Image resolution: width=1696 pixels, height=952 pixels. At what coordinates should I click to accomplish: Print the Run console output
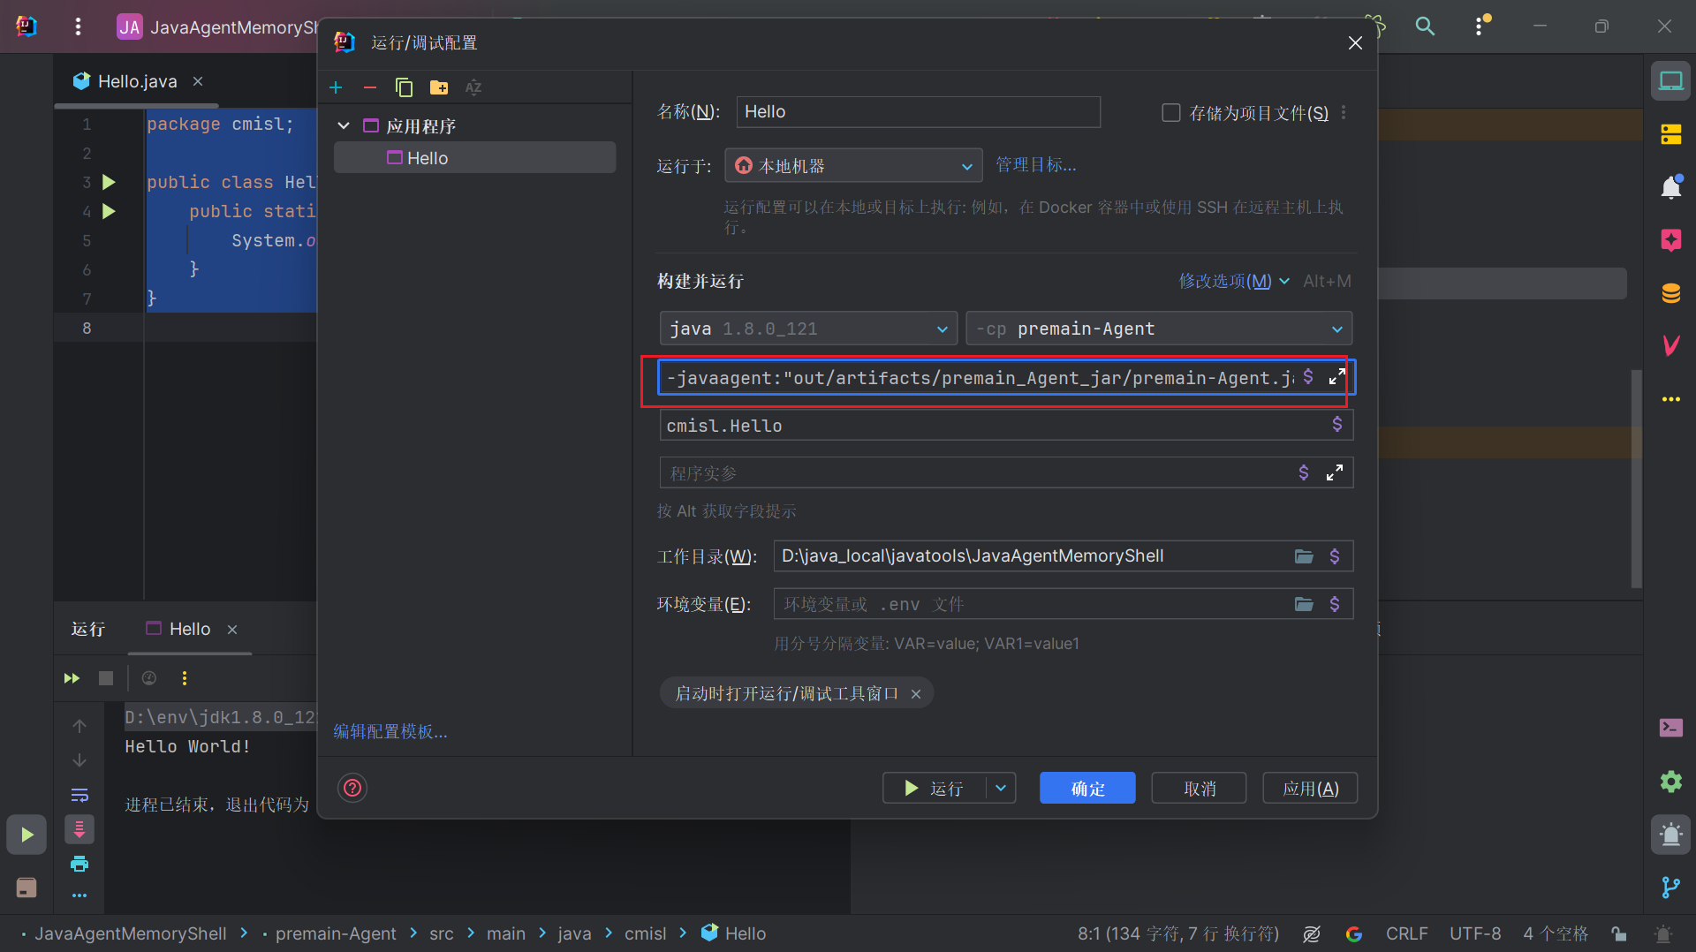coord(79,864)
